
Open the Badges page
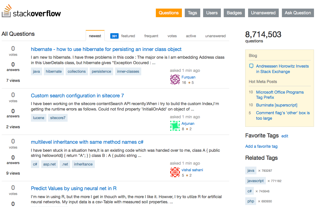tap(234, 13)
